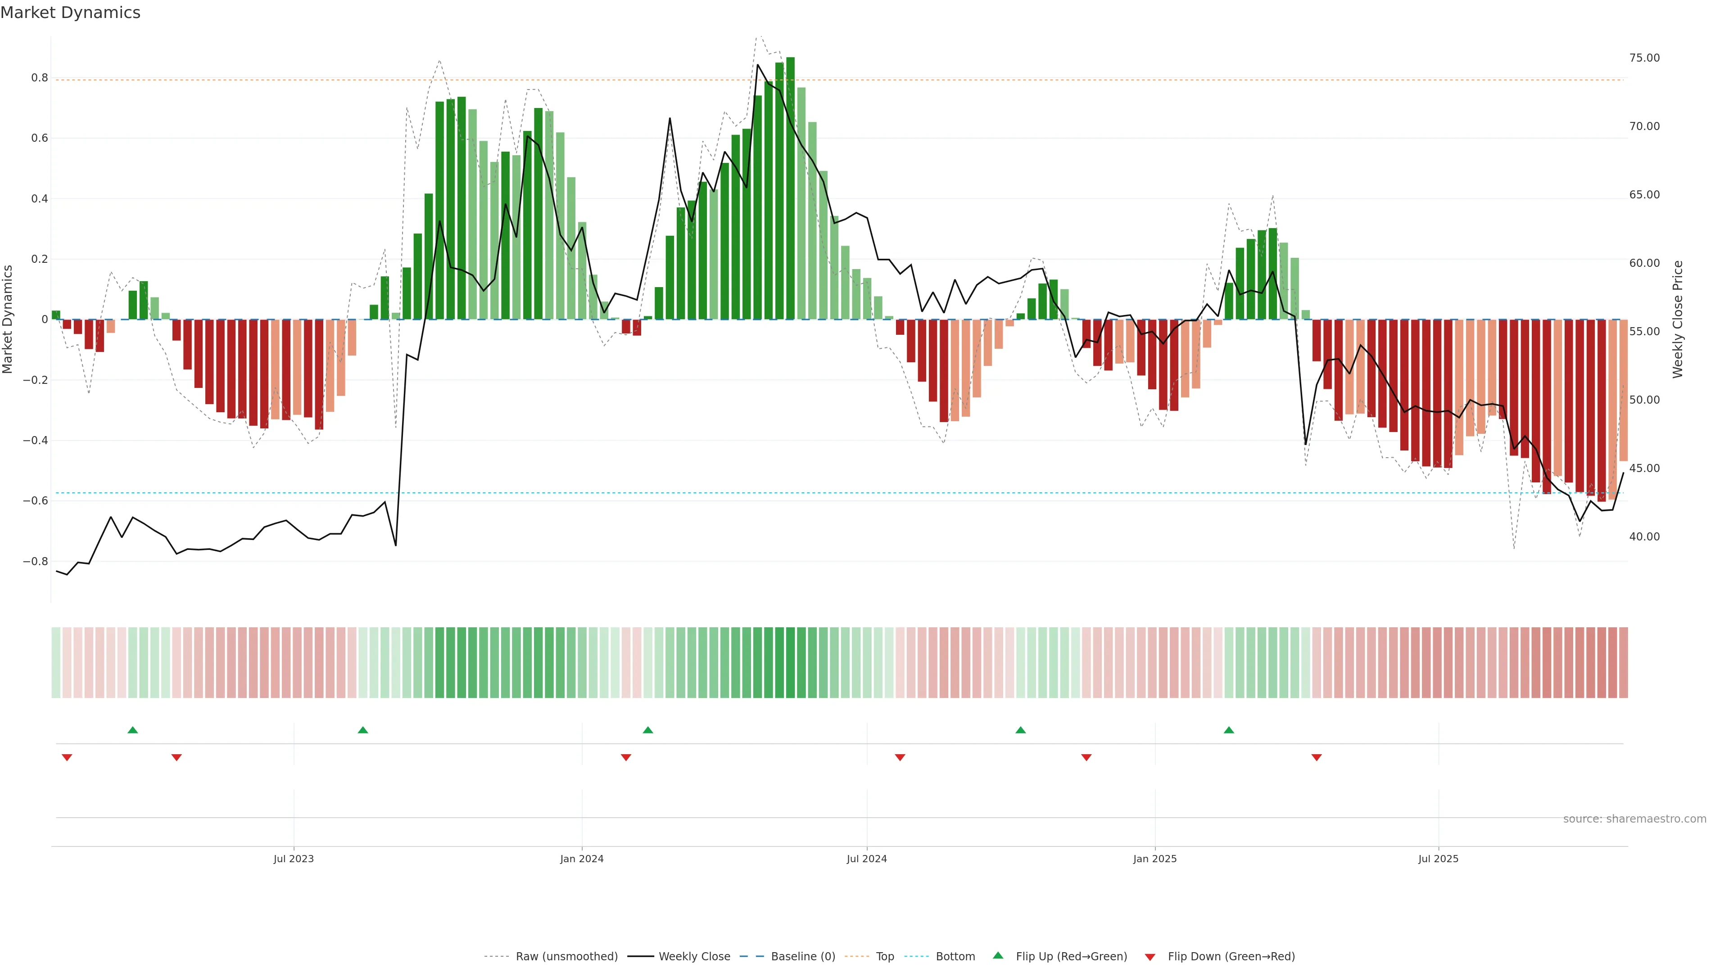This screenshot has height=972, width=1729.
Task: Click the leftmost red Flip Down triangle marker
Action: coord(67,757)
